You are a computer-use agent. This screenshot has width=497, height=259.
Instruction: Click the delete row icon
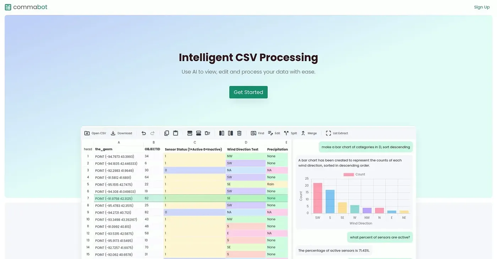(x=207, y=133)
